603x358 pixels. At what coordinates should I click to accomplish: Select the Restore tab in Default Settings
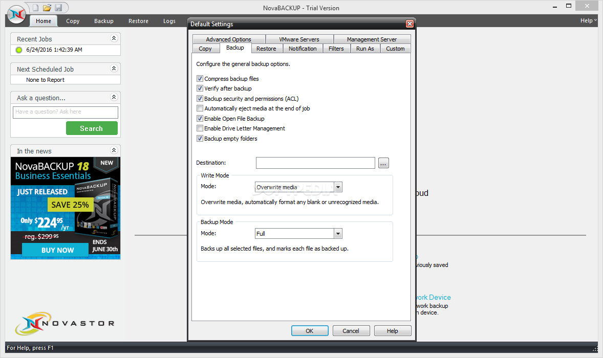tap(266, 49)
